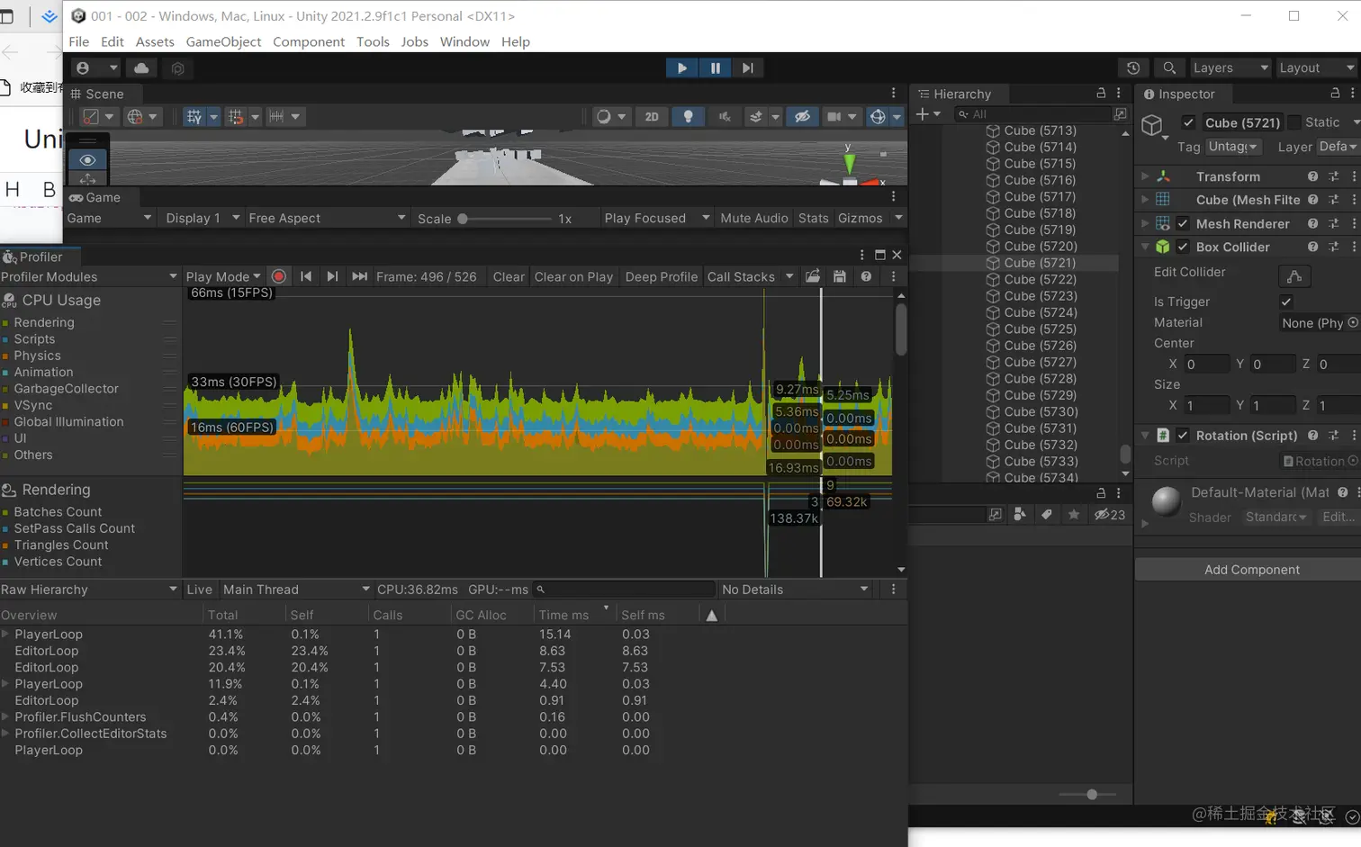Click the Profiler record button

click(x=279, y=276)
